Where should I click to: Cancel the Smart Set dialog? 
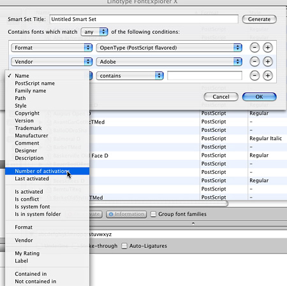pyautogui.click(x=221, y=97)
